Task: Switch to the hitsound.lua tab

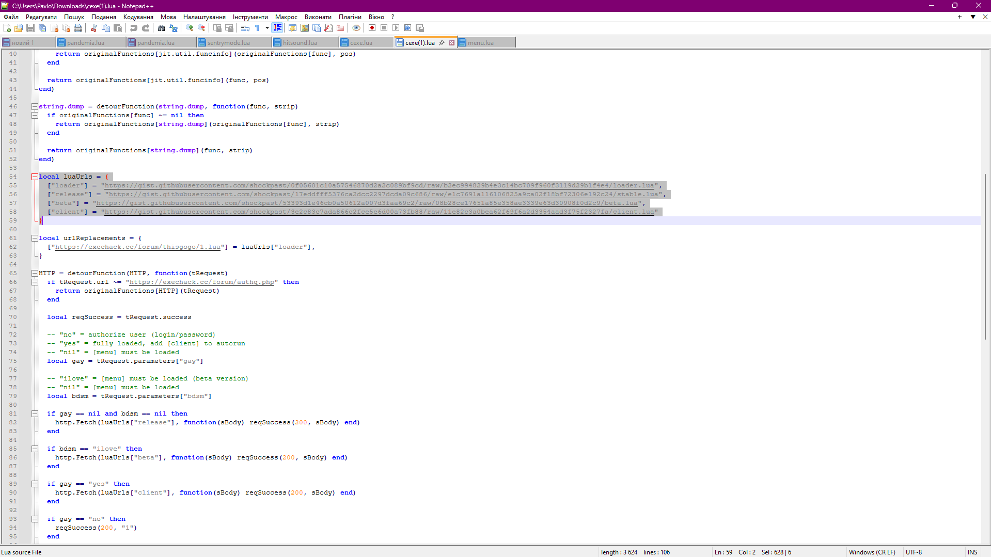Action: point(305,42)
